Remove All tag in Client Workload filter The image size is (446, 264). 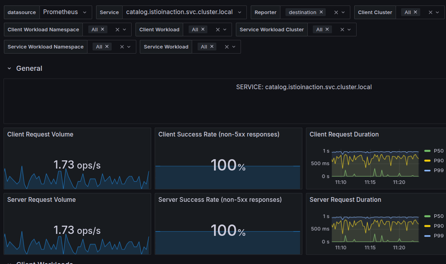(203, 29)
